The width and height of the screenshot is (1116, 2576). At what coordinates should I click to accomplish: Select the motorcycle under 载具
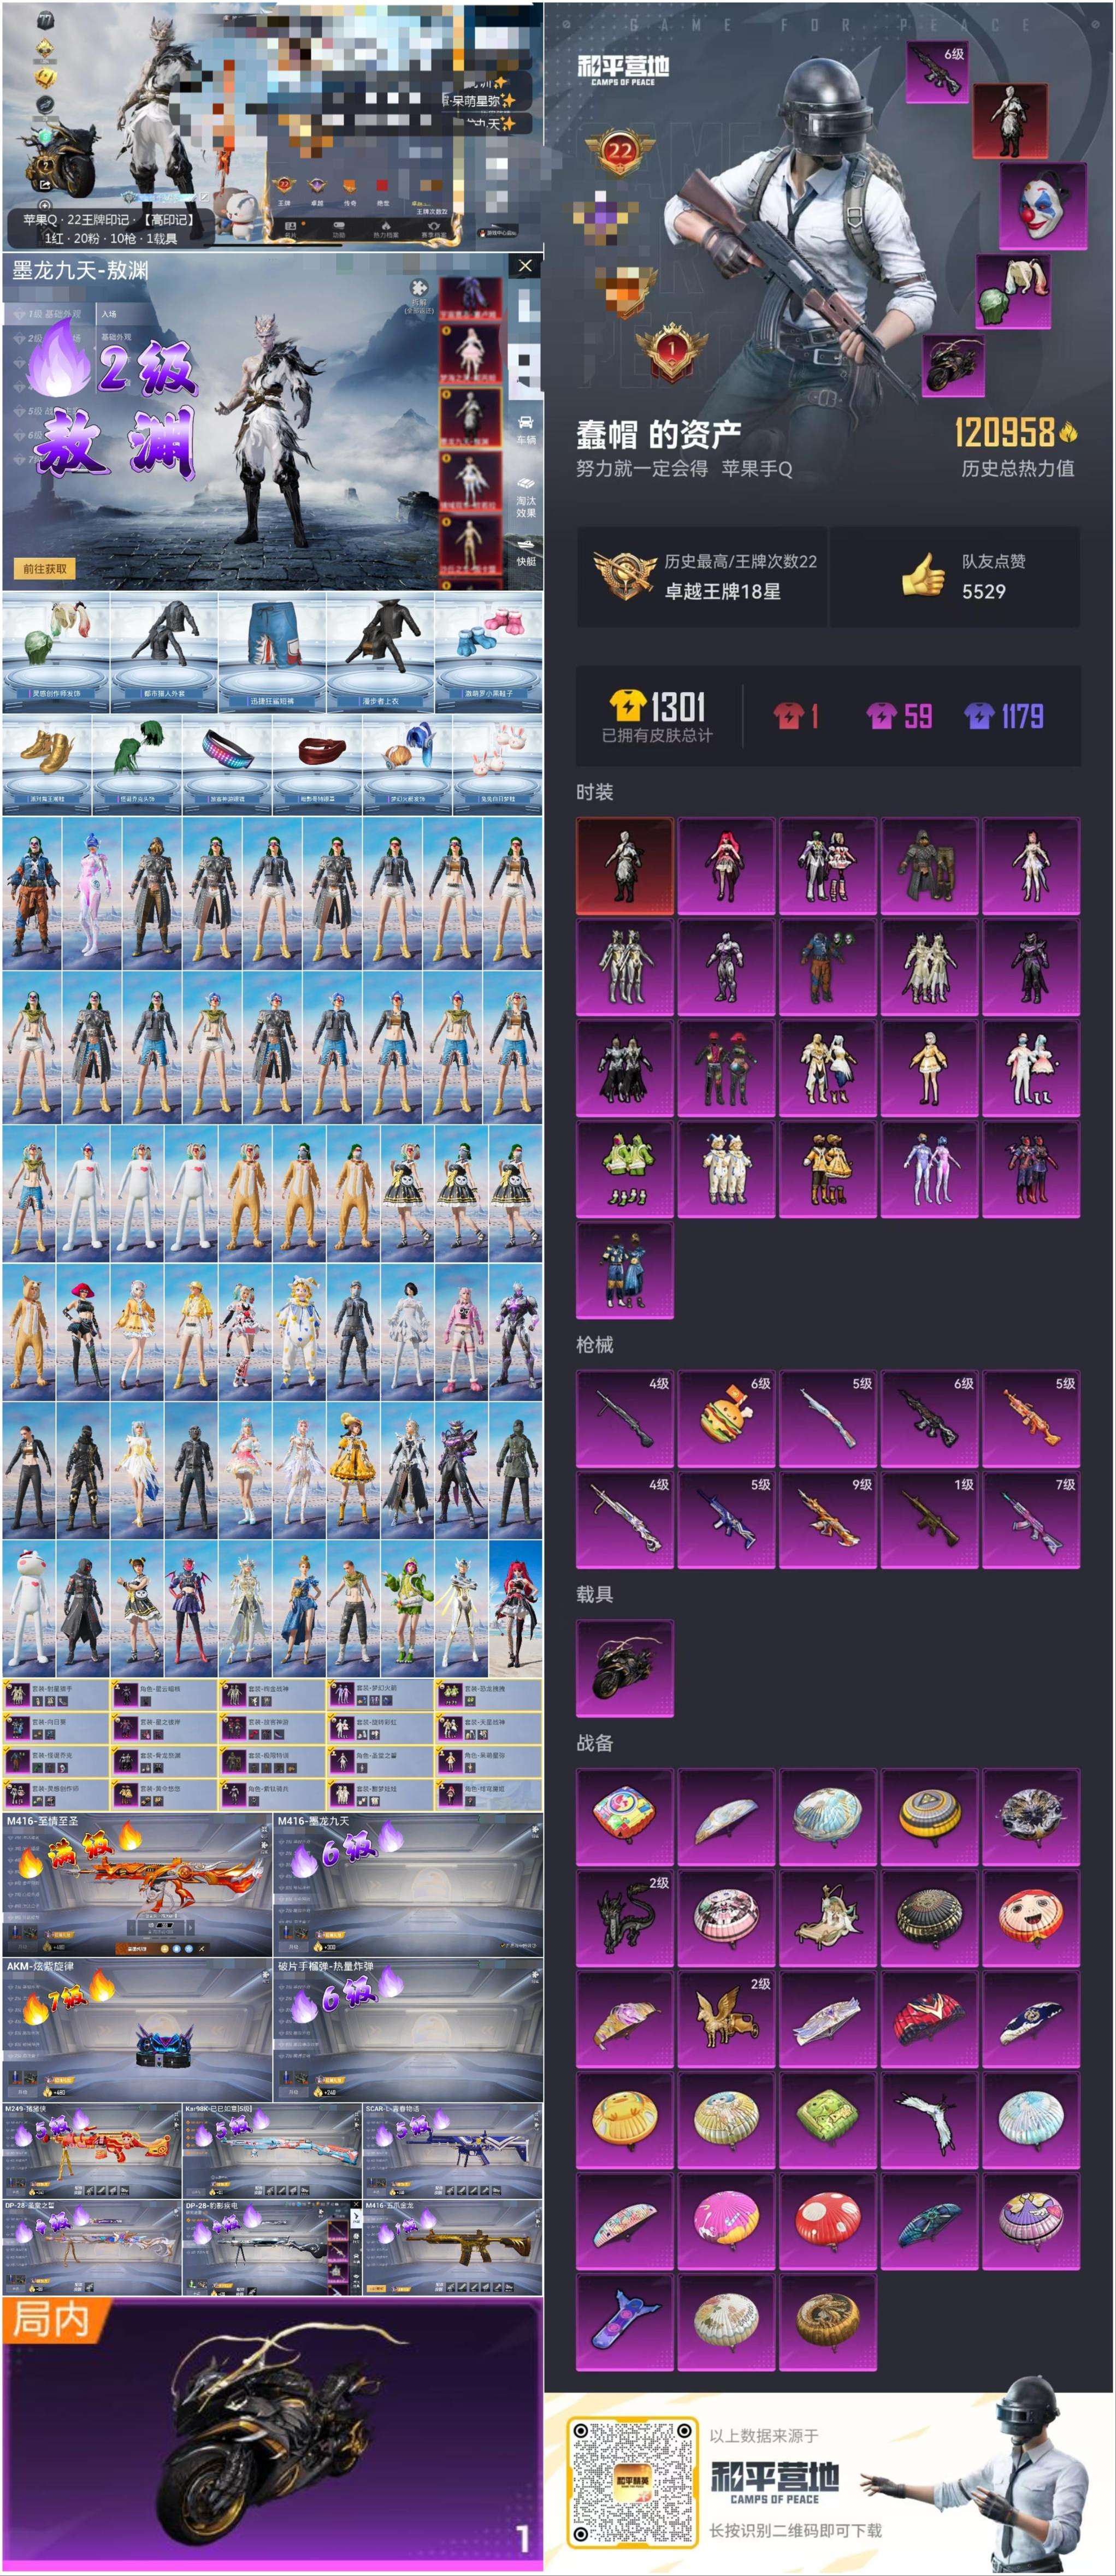[x=624, y=1668]
